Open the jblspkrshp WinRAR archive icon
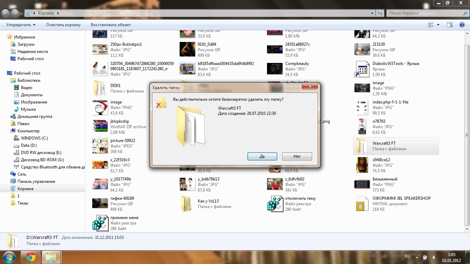Viewport: 470px width, 264px height. coord(100,126)
